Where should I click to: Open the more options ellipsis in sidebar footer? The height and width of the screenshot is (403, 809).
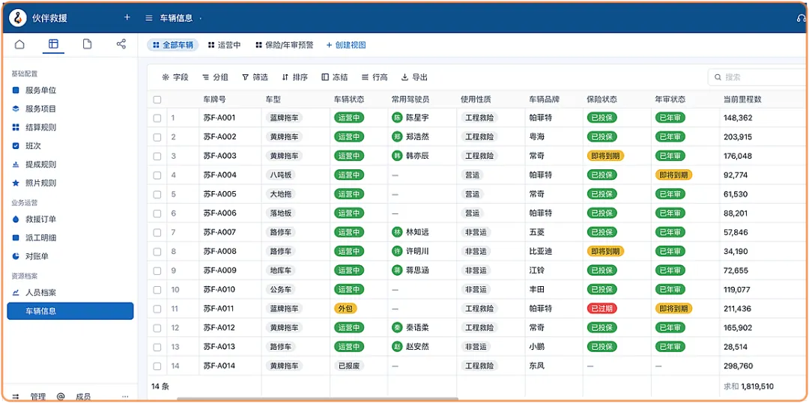125,396
